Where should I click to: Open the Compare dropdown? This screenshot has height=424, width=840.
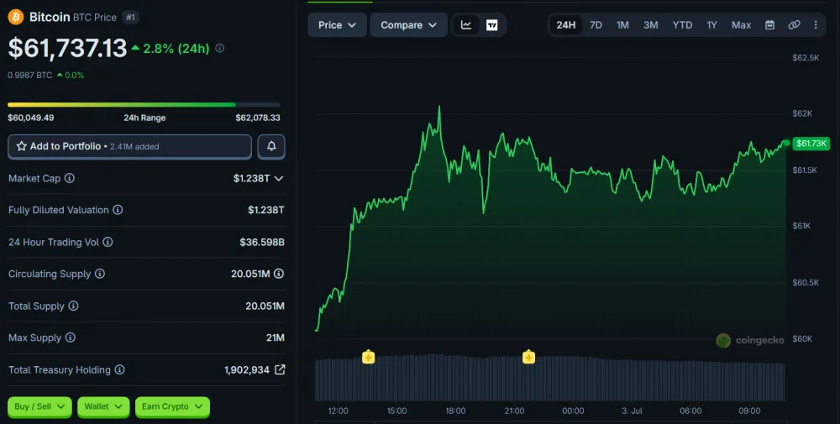tap(409, 25)
